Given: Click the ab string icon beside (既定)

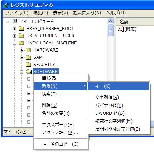Looking at the screenshot, I should [x=121, y=29].
